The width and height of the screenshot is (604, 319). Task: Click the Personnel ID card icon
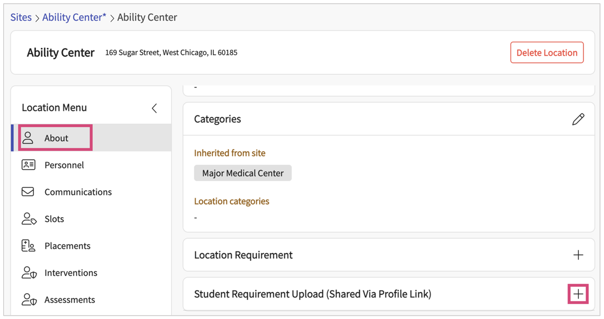tap(28, 165)
